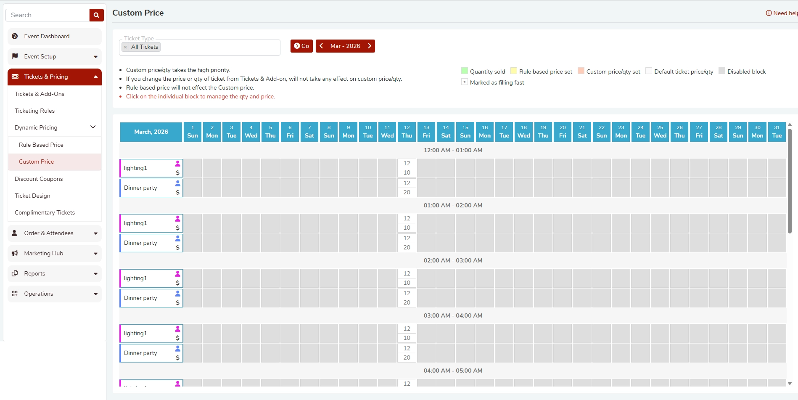Click the red search magnifier button
This screenshot has height=400, width=798.
(96, 15)
